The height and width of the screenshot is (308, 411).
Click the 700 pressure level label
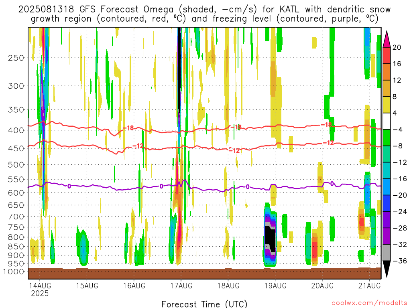16,217
